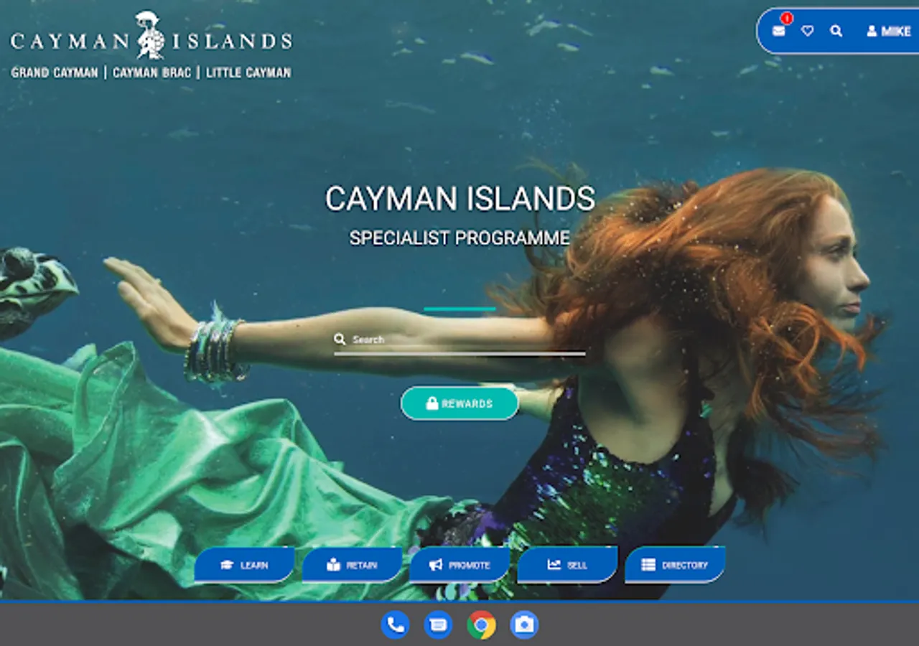Screen dimensions: 919x646
Task: Launch the Camera app from the dock
Action: pos(524,625)
